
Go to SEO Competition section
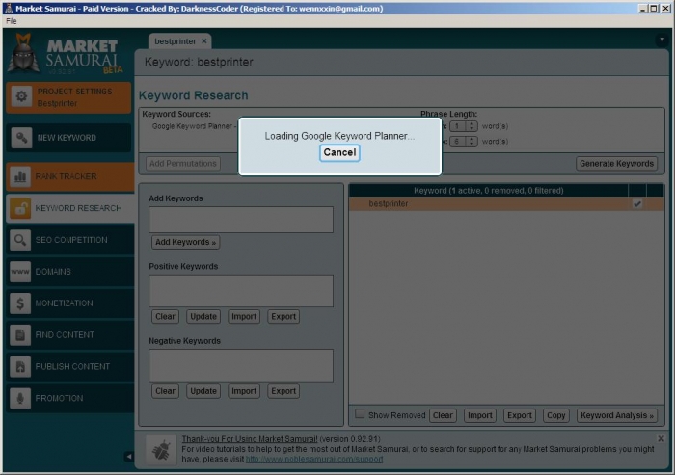tap(69, 240)
